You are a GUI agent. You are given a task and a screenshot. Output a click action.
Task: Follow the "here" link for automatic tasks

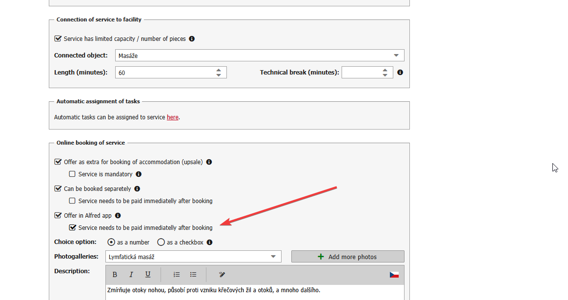(172, 117)
